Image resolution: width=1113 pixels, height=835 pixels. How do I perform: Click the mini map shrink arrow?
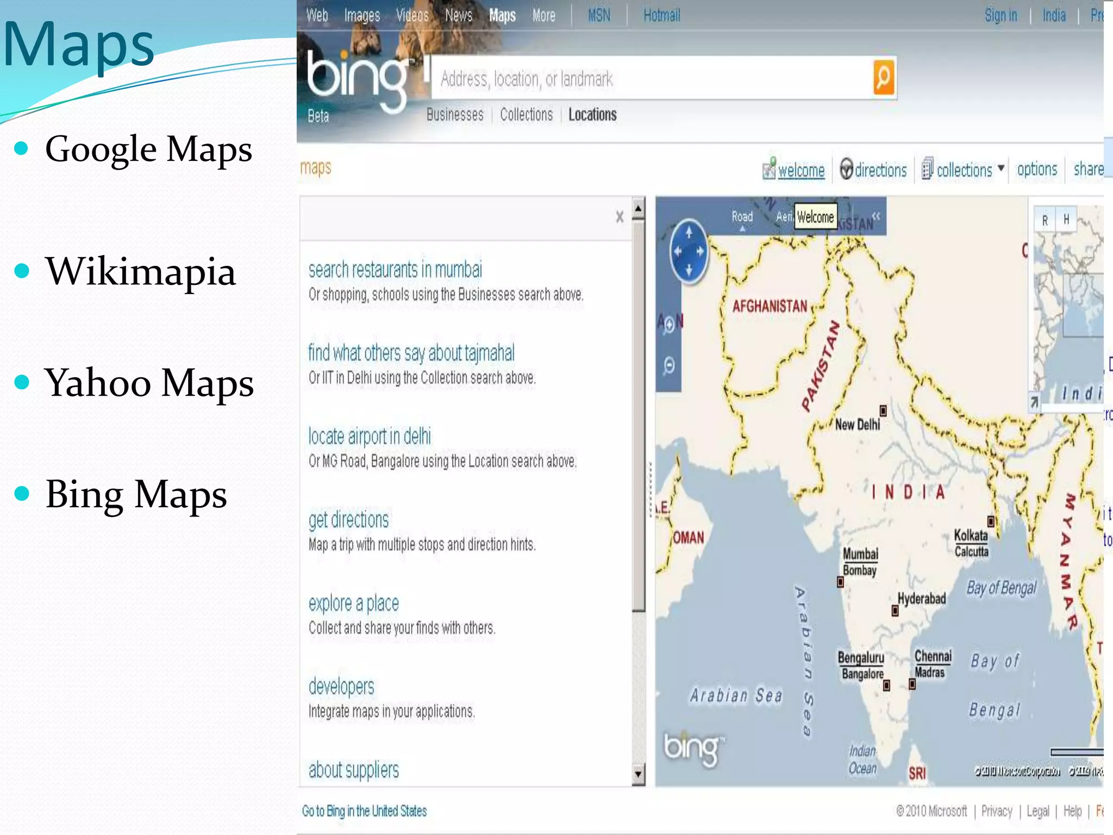coord(1034,402)
